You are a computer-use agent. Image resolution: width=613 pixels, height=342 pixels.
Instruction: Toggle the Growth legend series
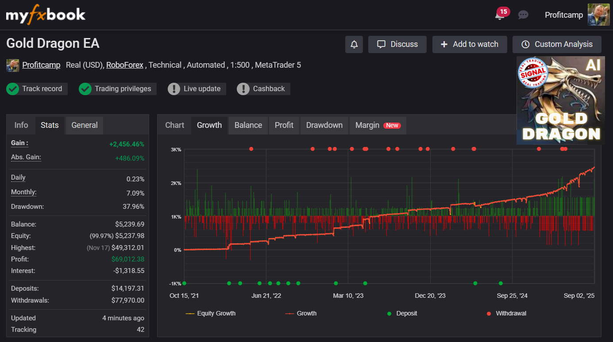pyautogui.click(x=301, y=313)
